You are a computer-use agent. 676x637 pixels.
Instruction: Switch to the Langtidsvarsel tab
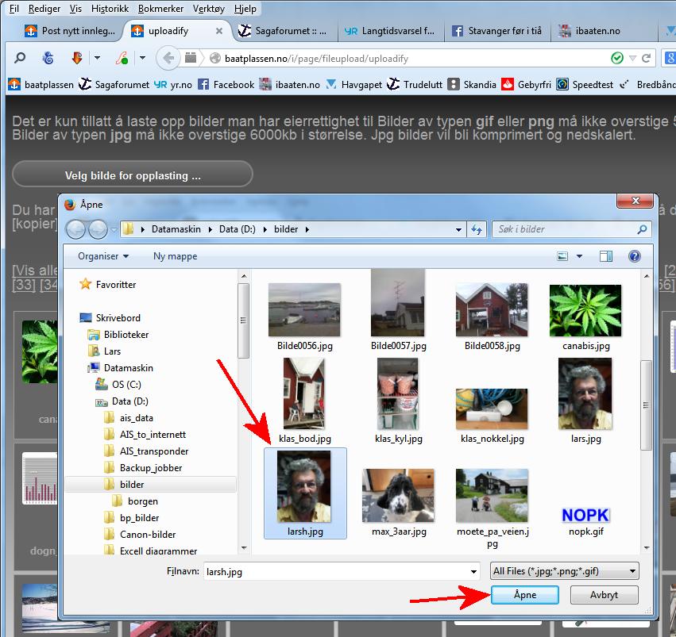point(390,31)
